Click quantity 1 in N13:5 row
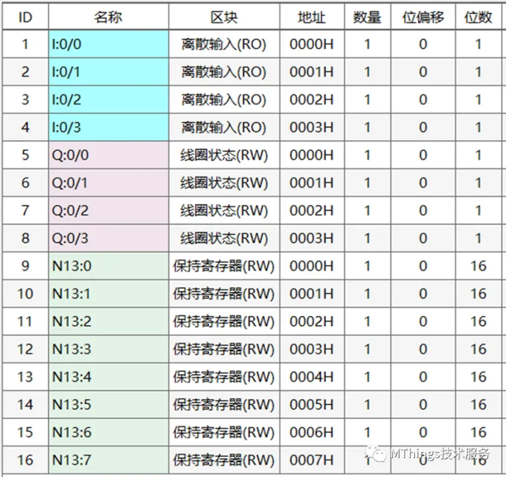 pyautogui.click(x=368, y=404)
